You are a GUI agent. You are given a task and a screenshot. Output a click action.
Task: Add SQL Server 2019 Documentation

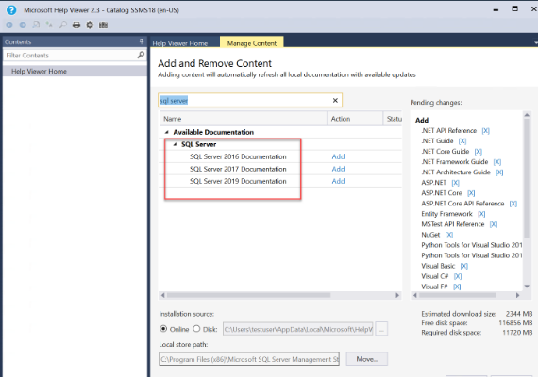click(338, 181)
